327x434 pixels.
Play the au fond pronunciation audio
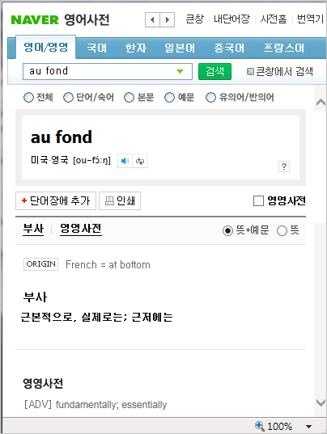tap(125, 161)
